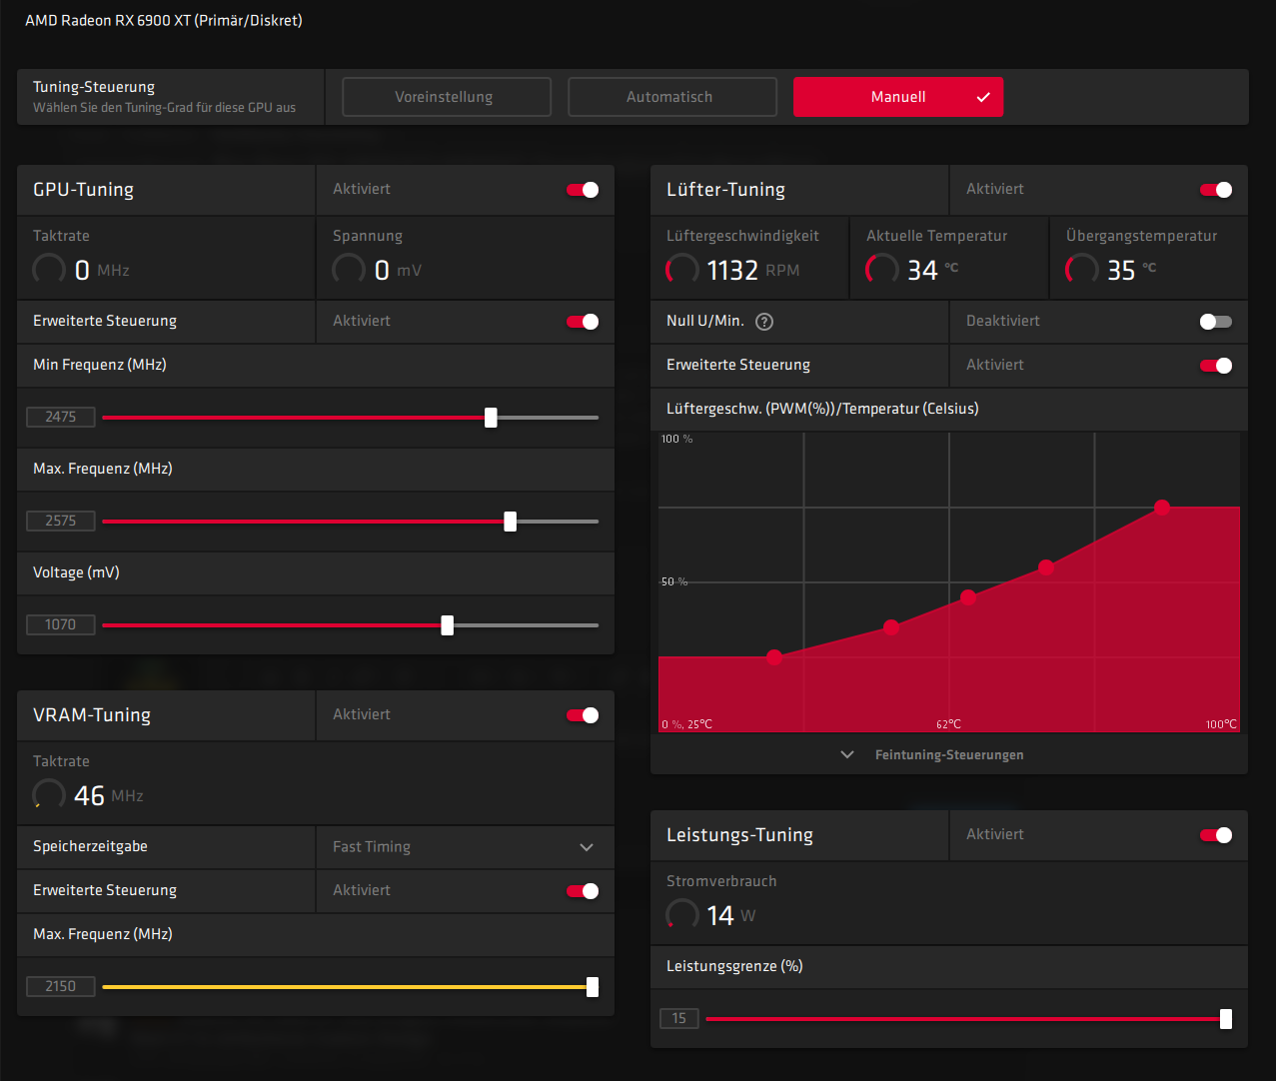This screenshot has width=1276, height=1081.
Task: Expand the Feintuning-Steuerungen section
Action: 948,754
